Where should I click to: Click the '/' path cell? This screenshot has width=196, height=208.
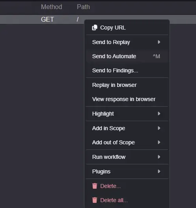tap(78, 19)
